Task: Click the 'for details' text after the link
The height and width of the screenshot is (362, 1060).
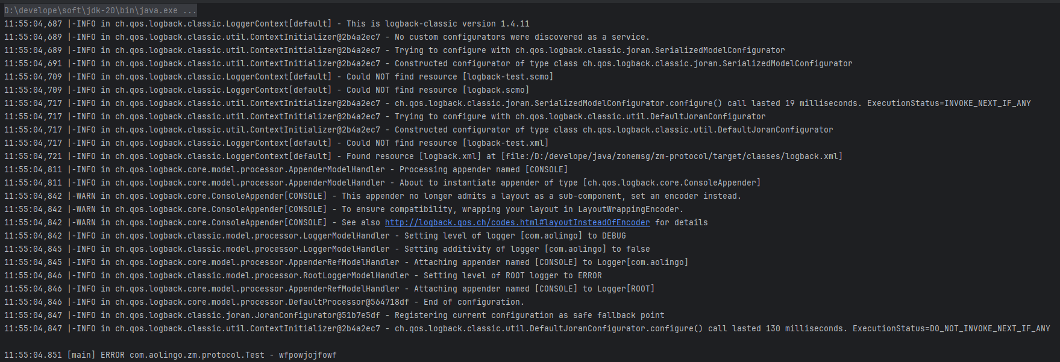Action: (681, 222)
